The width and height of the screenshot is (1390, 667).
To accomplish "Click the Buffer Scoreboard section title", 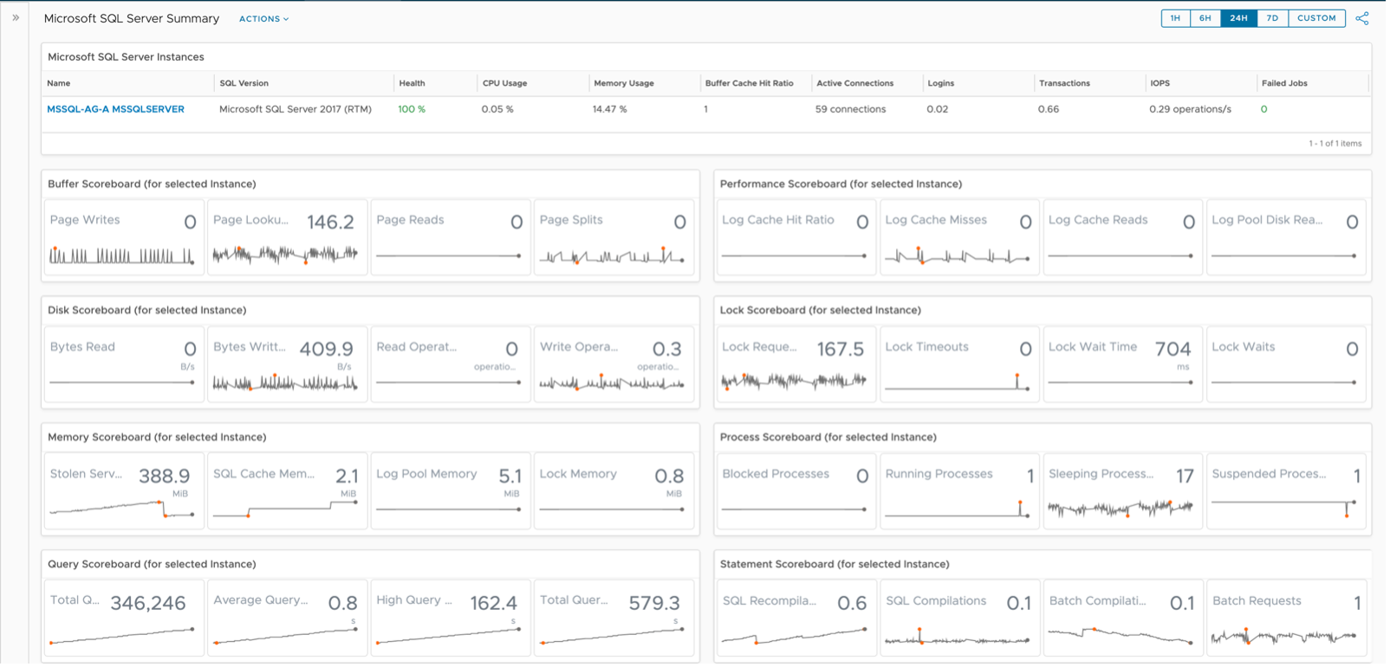I will click(x=152, y=185).
